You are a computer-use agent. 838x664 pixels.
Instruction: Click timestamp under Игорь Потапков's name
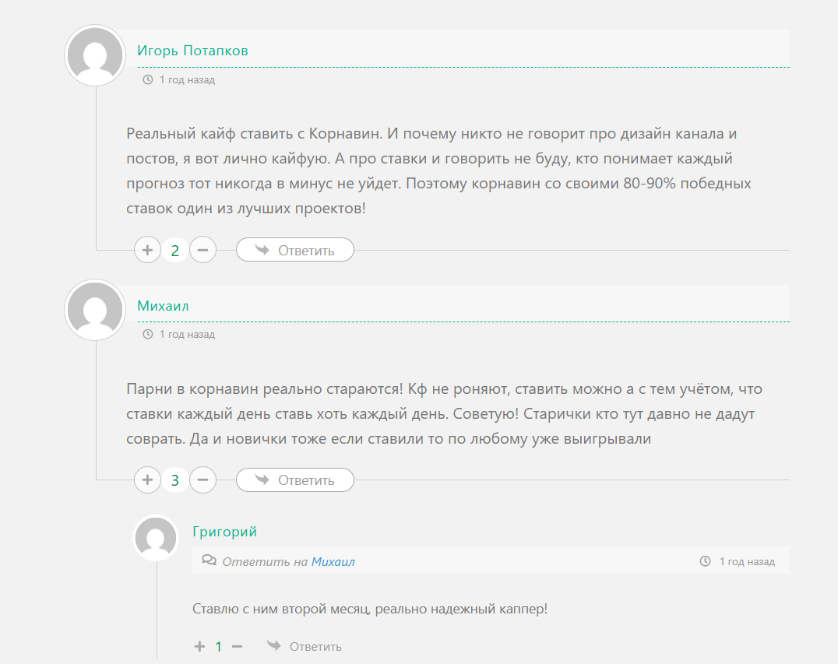click(x=187, y=79)
